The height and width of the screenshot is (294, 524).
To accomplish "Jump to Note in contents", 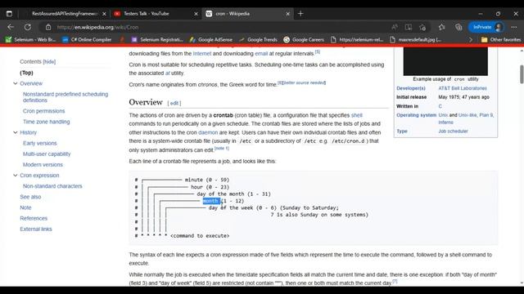I will pos(25,207).
